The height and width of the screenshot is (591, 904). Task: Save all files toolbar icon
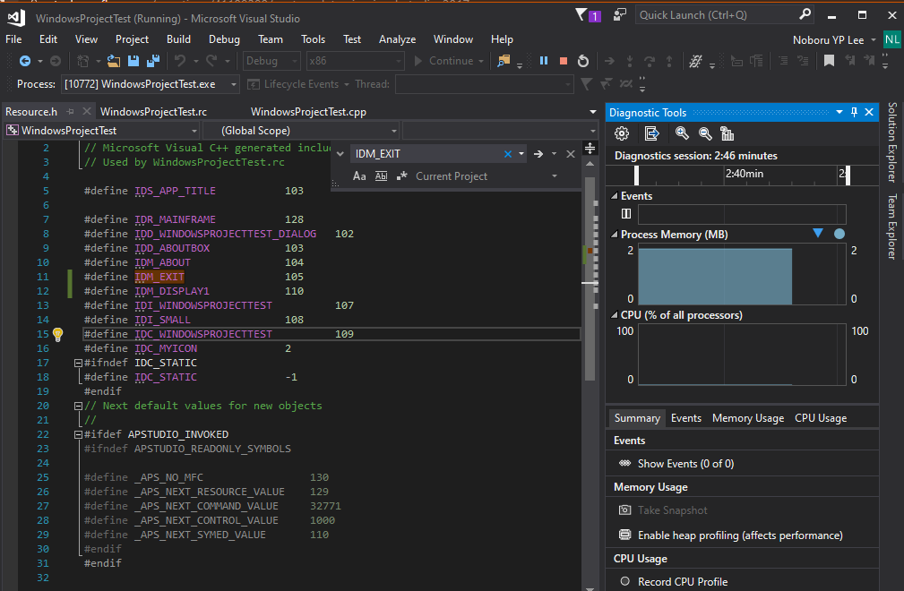pos(153,61)
